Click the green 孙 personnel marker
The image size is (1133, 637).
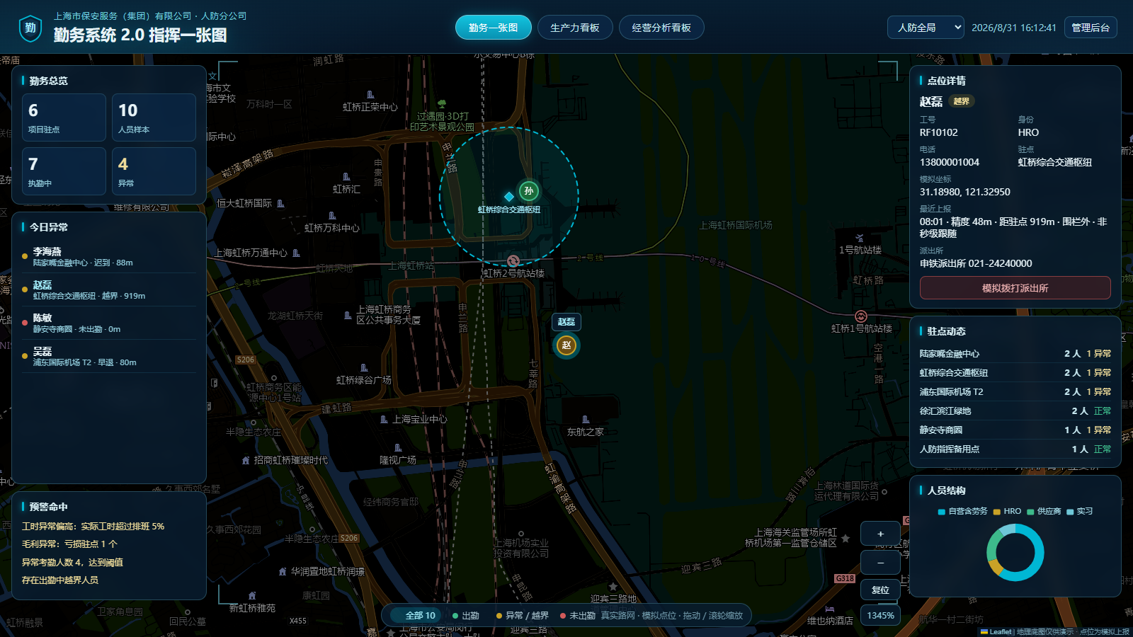click(x=529, y=191)
